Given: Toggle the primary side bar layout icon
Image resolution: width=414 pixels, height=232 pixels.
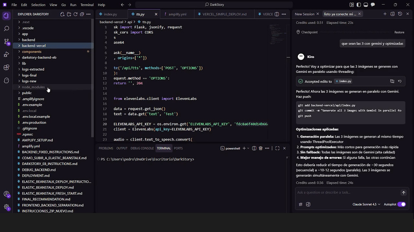Looking at the screenshot, I should pyautogui.click(x=359, y=5).
